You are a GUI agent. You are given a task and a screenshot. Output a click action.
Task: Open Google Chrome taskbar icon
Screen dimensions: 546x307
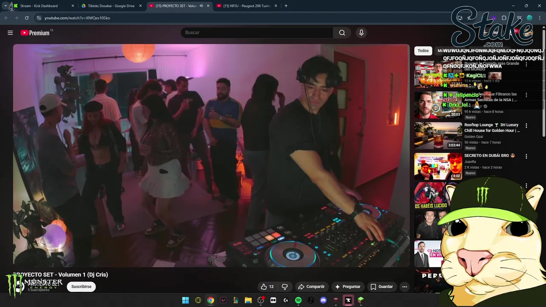click(211, 300)
